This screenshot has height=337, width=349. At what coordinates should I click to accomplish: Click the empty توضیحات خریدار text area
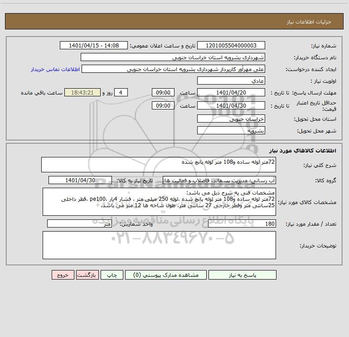[159, 245]
